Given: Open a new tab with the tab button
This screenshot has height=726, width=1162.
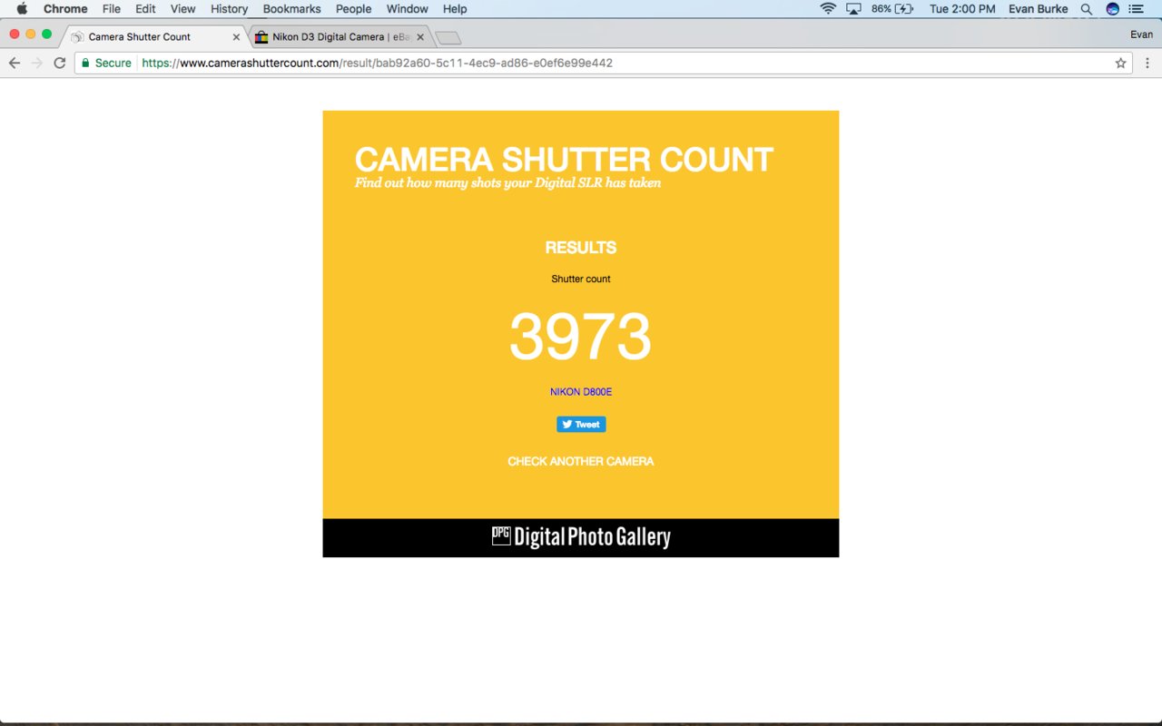Looking at the screenshot, I should [448, 38].
